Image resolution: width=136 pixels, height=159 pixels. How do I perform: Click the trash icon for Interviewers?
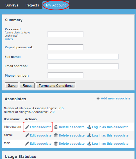(x=56, y=127)
